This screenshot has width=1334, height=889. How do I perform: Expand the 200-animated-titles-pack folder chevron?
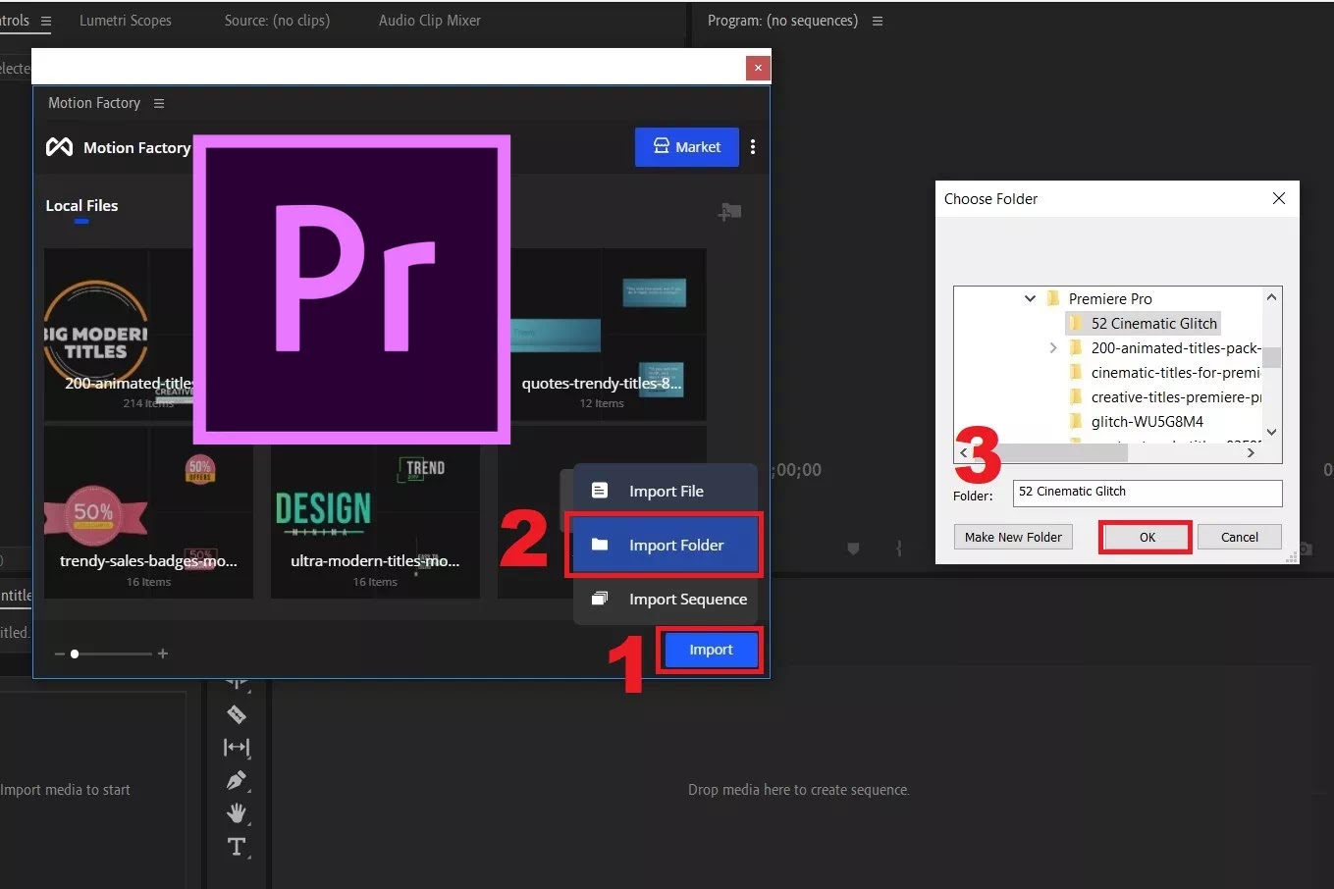tap(1053, 347)
